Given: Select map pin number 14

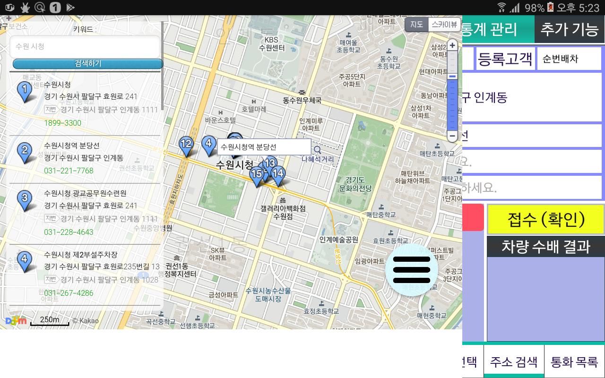Looking at the screenshot, I should tap(278, 176).
